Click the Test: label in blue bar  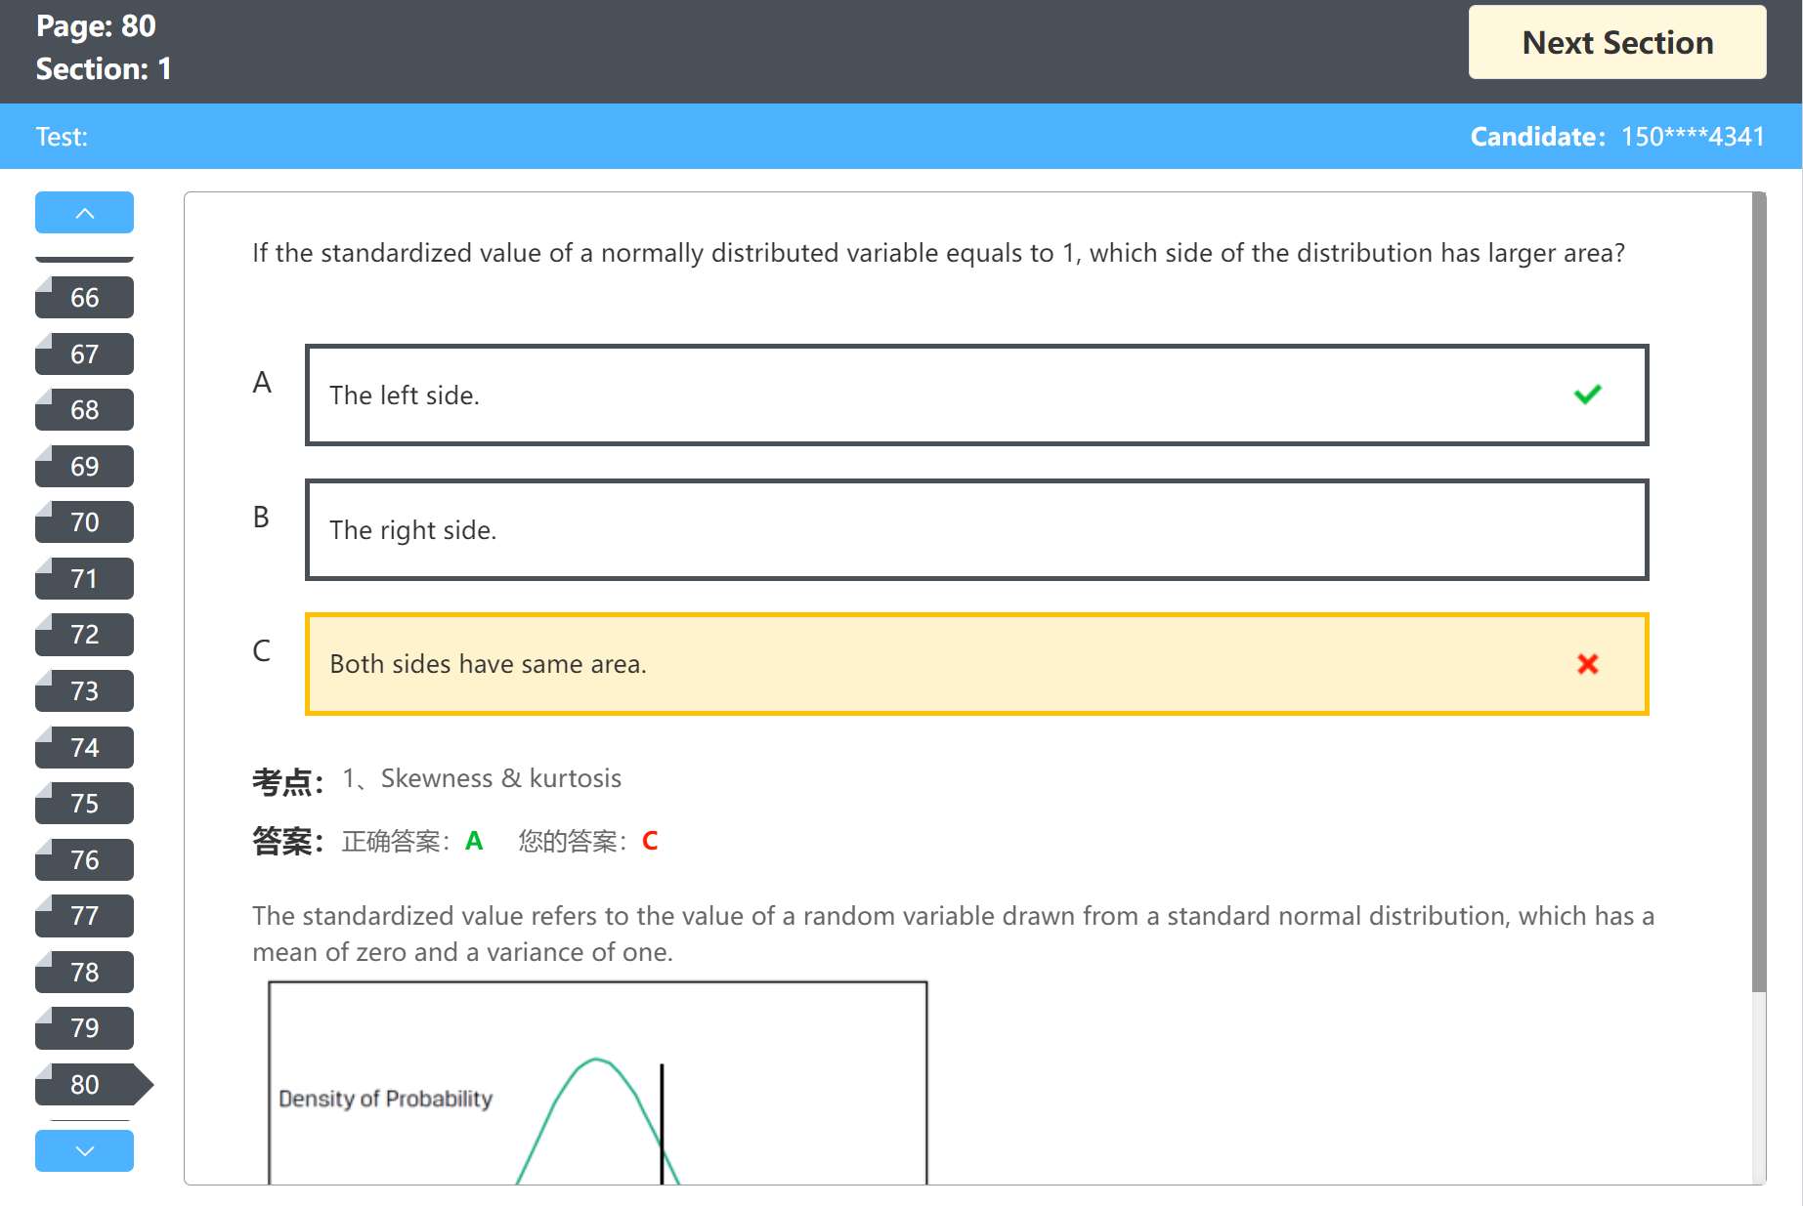pos(62,137)
